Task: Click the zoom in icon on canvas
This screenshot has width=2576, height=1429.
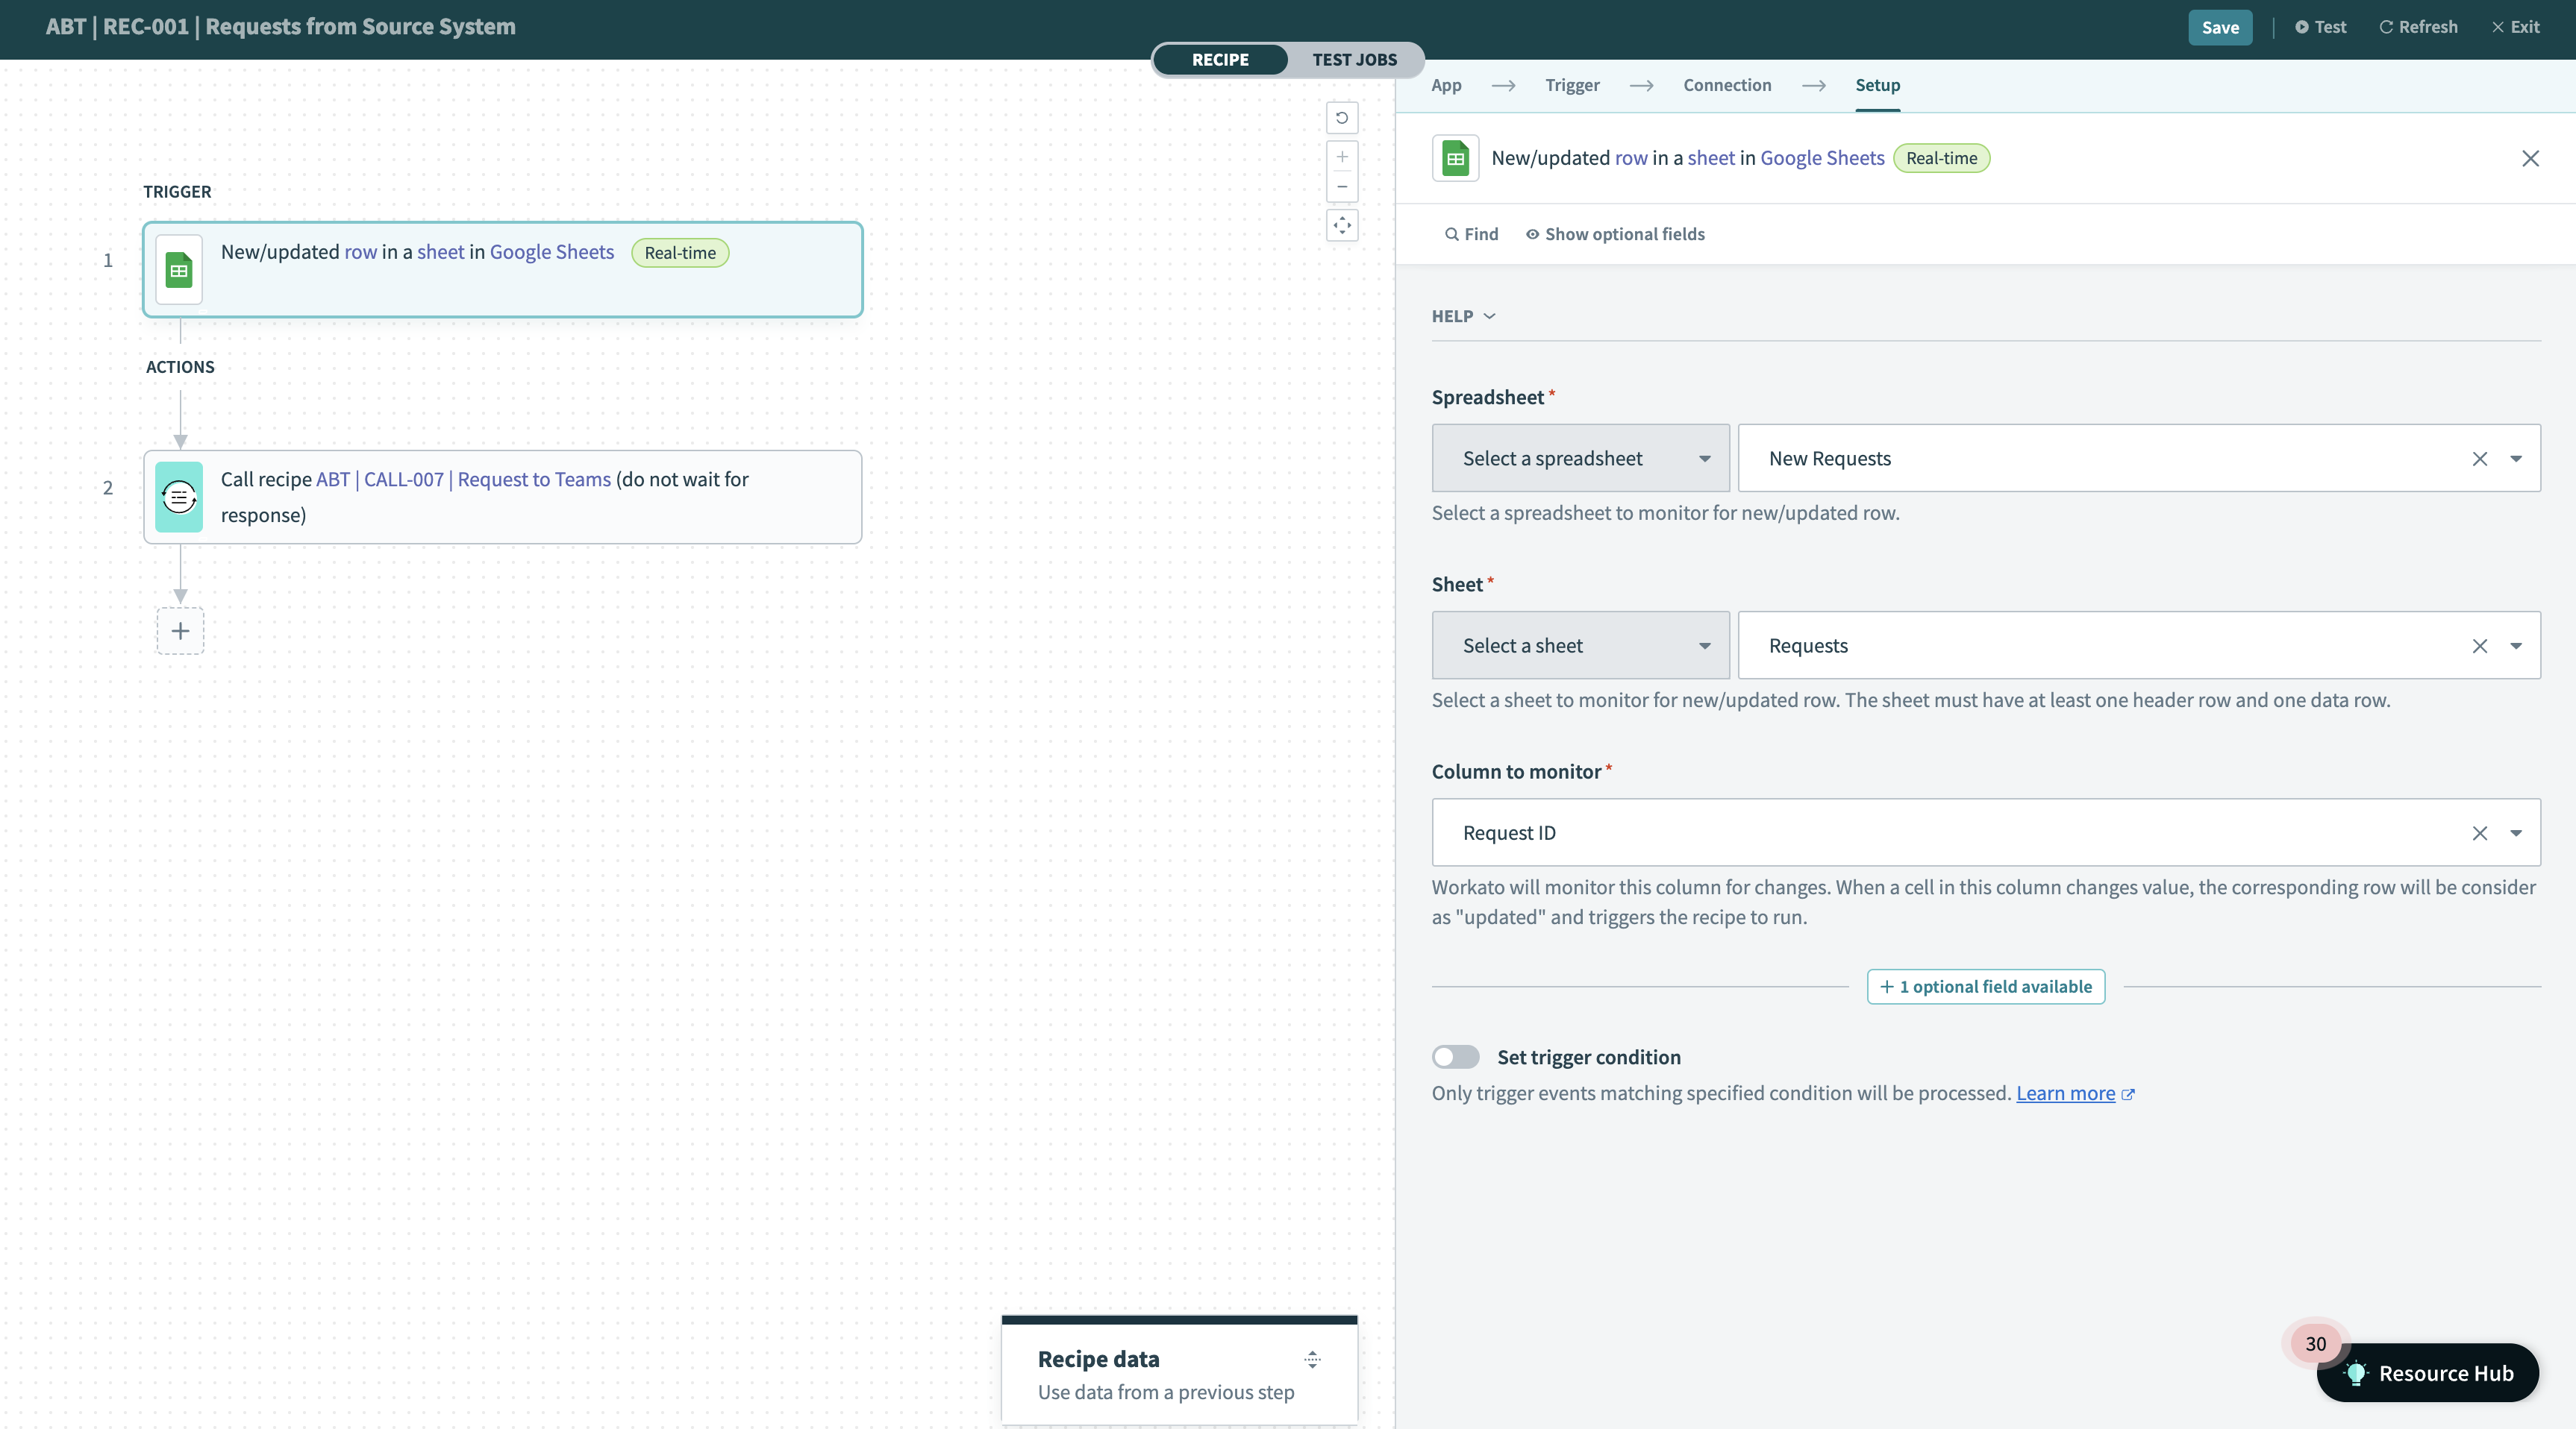Action: point(1342,155)
